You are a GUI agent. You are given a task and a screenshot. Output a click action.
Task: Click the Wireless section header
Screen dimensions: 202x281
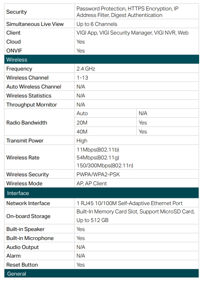pos(101,59)
